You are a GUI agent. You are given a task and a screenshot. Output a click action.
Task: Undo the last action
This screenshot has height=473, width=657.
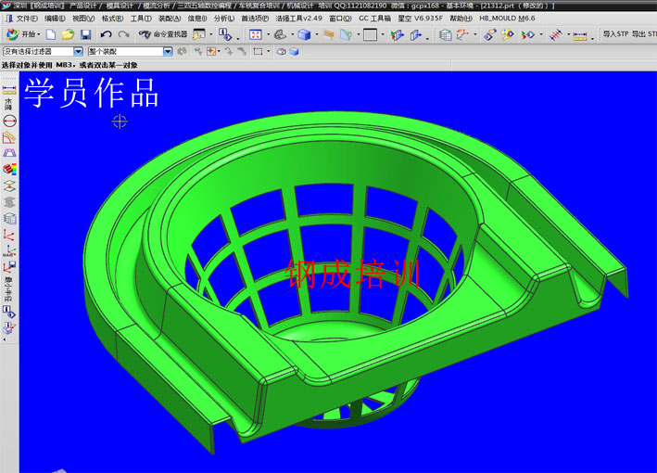pos(106,34)
